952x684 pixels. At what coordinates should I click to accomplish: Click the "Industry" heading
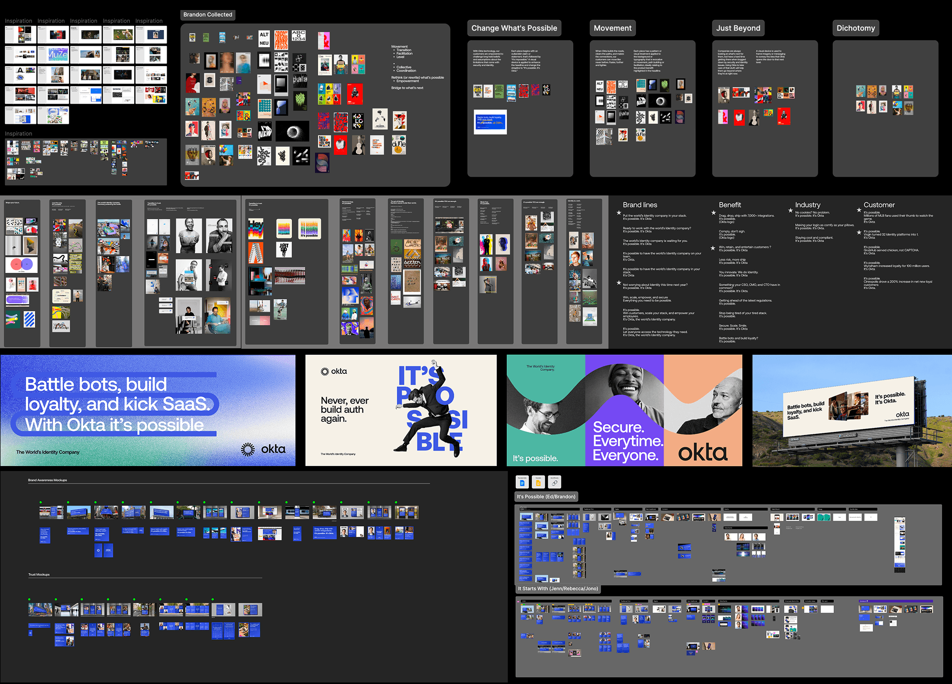click(808, 205)
